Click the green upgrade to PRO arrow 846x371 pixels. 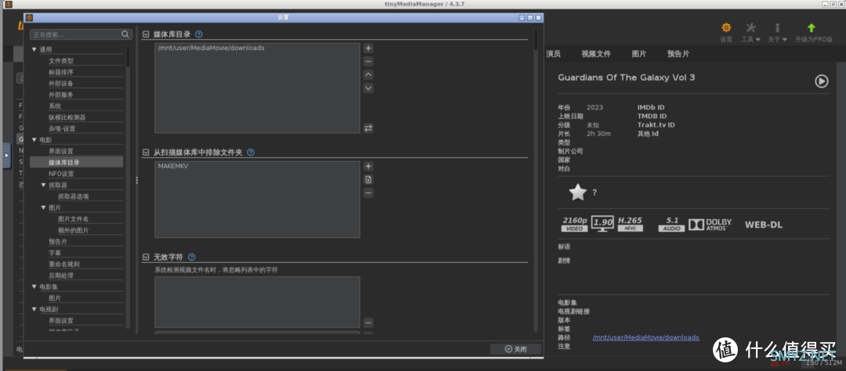coord(811,27)
